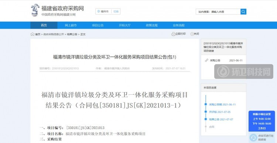Go to 结果公告 breadcrumb link
This screenshot has height=143, width=277.
pos(72,34)
